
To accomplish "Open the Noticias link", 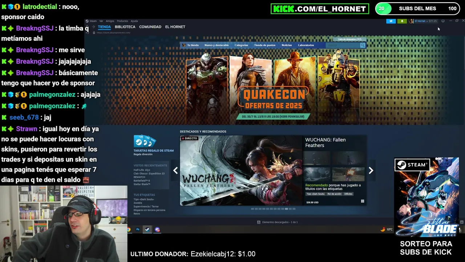I will tap(287, 45).
